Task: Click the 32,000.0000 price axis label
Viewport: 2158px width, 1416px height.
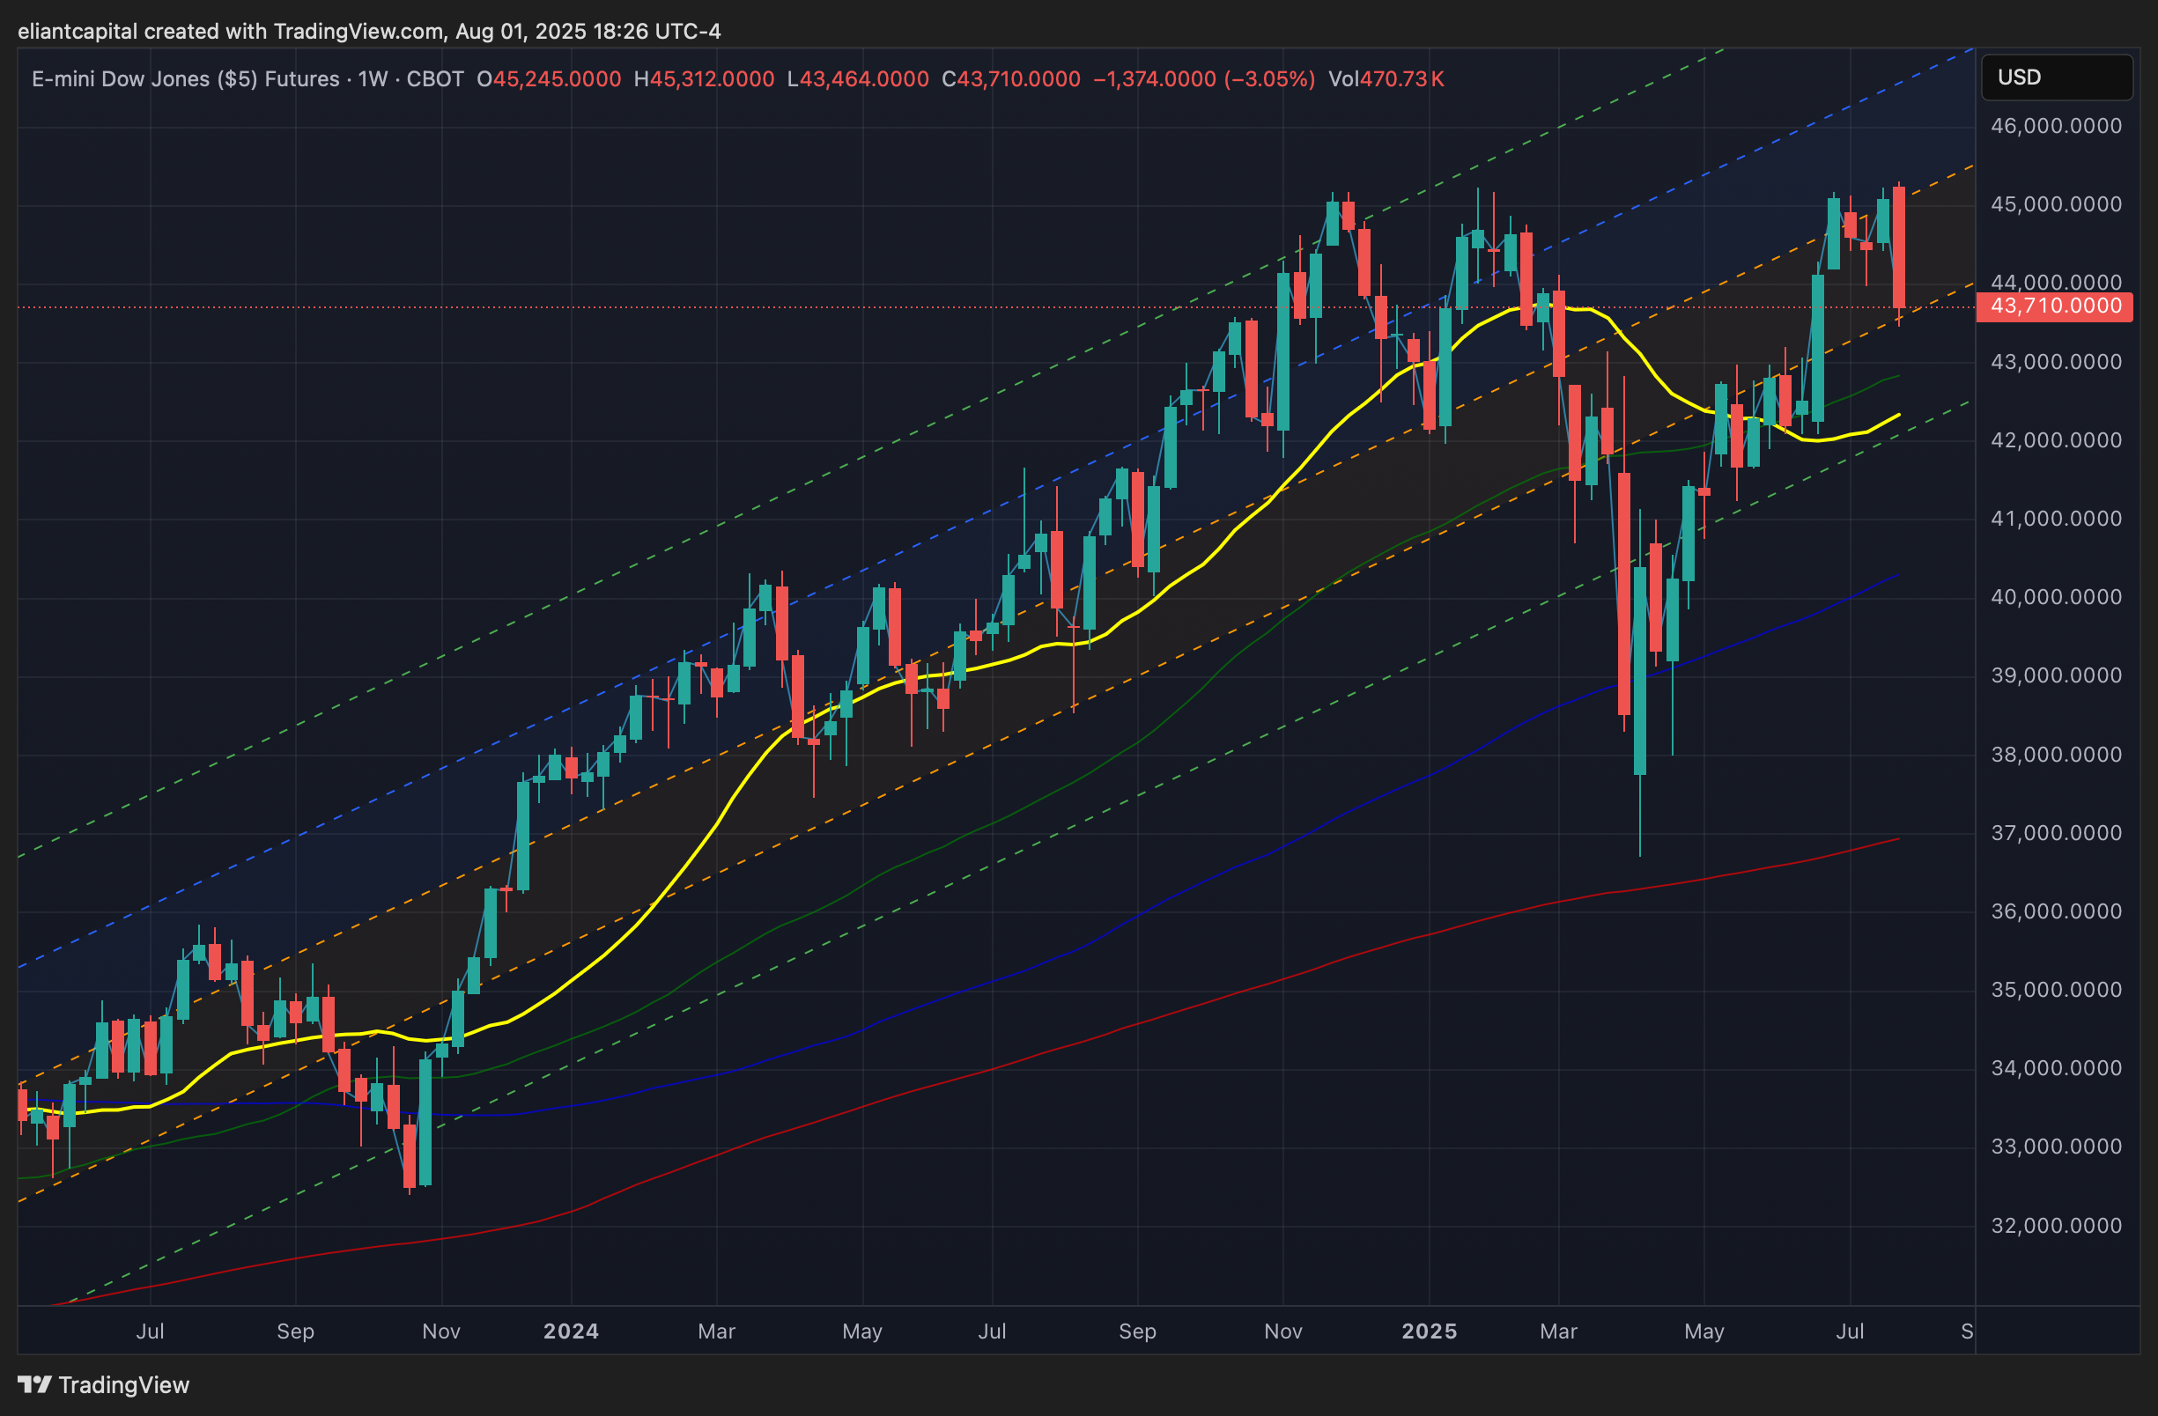Action: [2055, 1226]
